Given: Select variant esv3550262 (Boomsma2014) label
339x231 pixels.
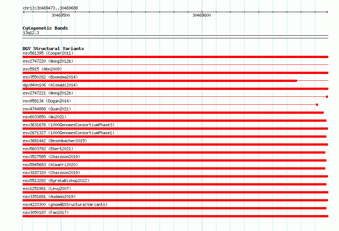Looking at the screenshot, I should (50, 77).
